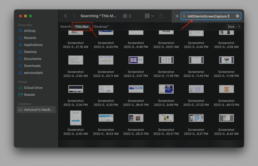Click the Save search button
Screen dimensions: 258x166
coord(231,26)
